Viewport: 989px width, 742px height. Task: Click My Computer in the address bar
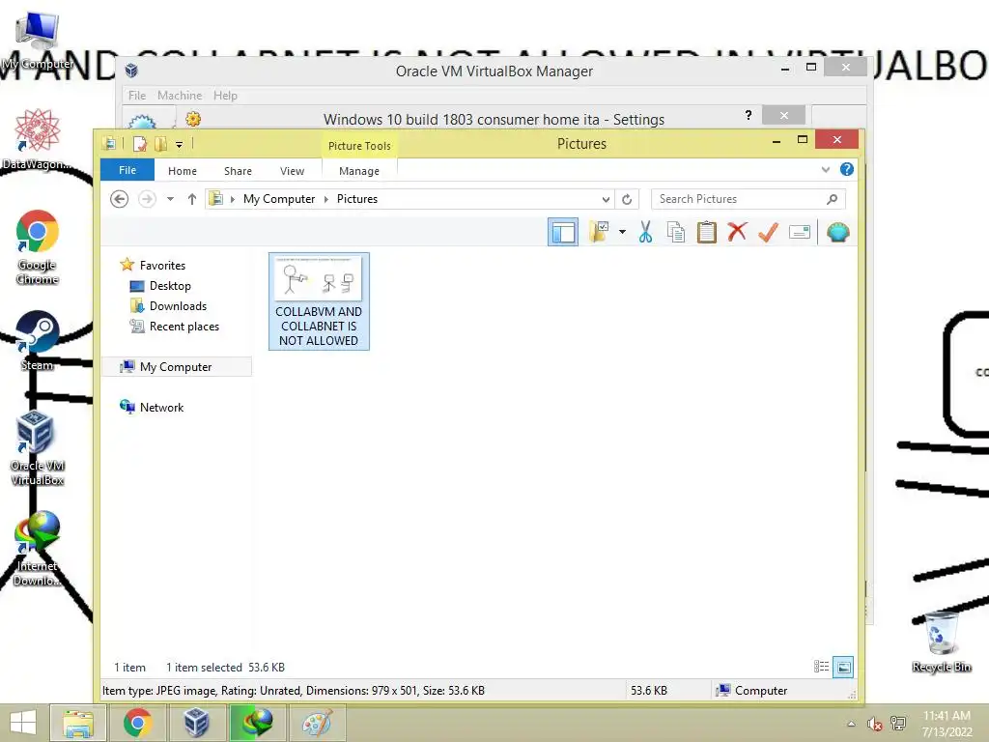click(x=279, y=199)
